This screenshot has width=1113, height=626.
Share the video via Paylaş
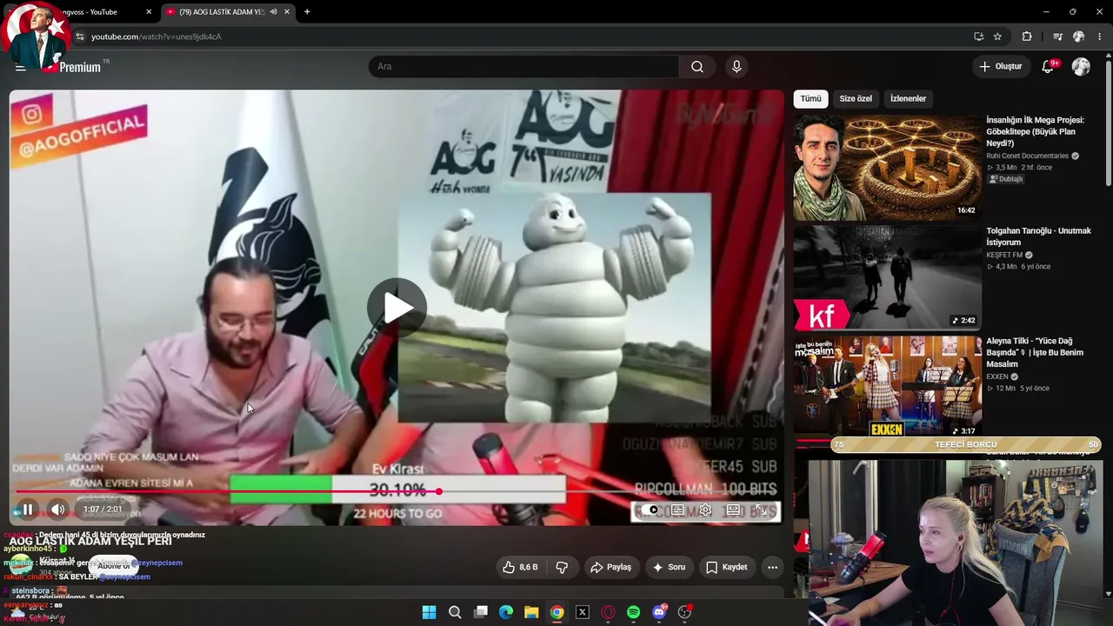(x=610, y=567)
